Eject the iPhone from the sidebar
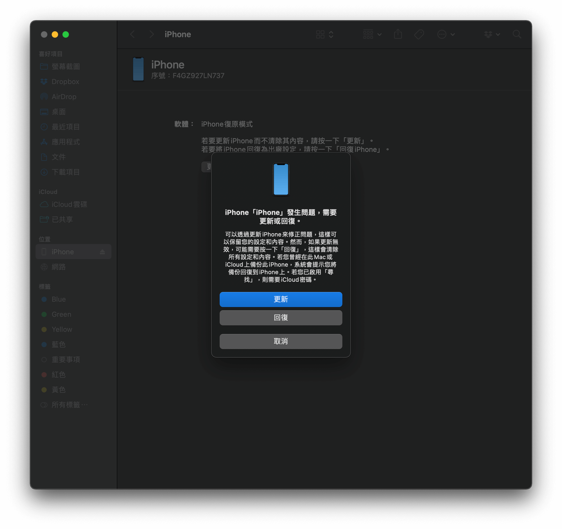 point(102,252)
